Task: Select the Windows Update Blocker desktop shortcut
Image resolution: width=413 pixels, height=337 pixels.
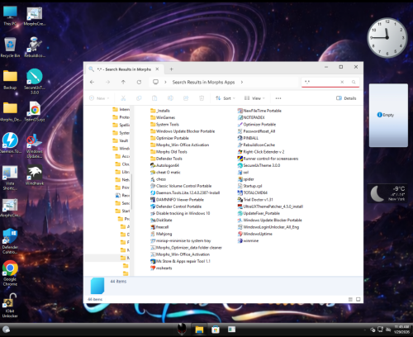Action: (35, 146)
